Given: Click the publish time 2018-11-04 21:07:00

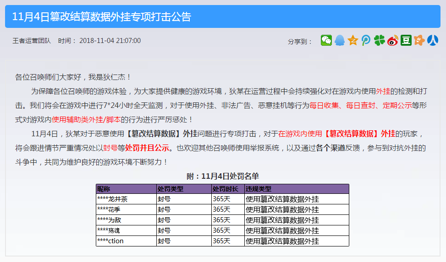Looking at the screenshot, I should point(110,41).
